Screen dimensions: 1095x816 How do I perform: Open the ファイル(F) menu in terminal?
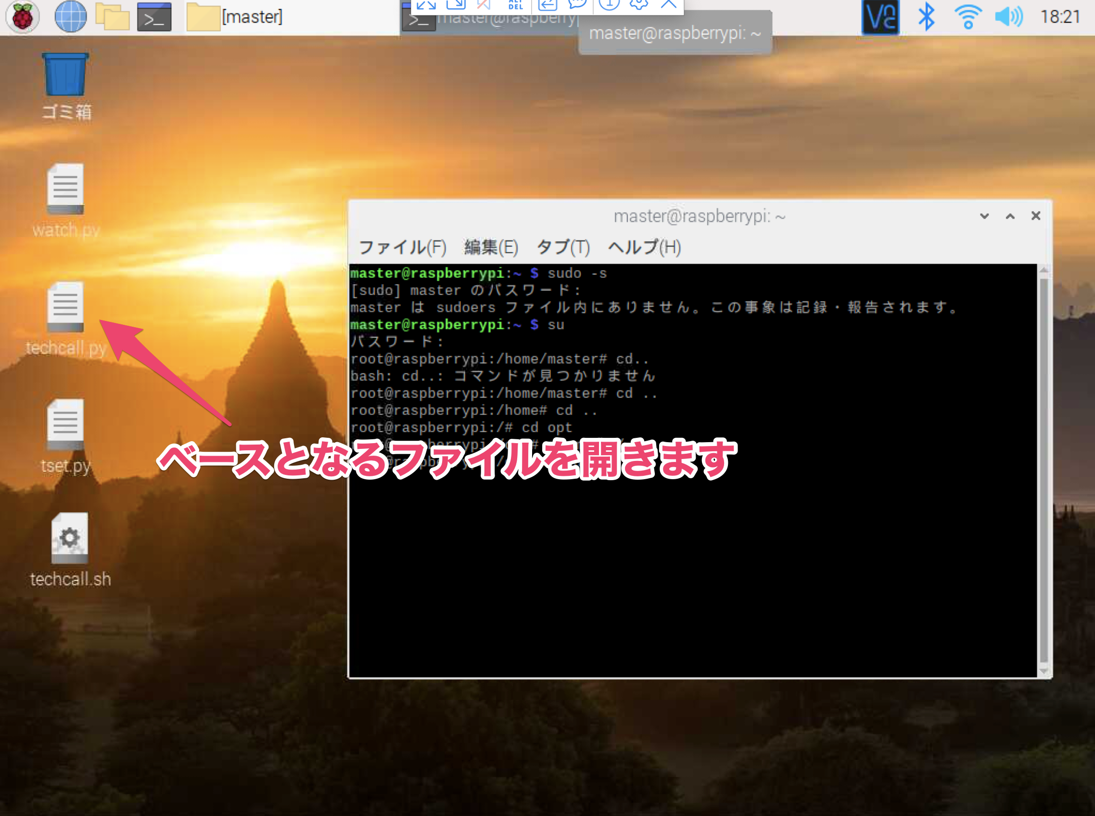[x=402, y=247]
